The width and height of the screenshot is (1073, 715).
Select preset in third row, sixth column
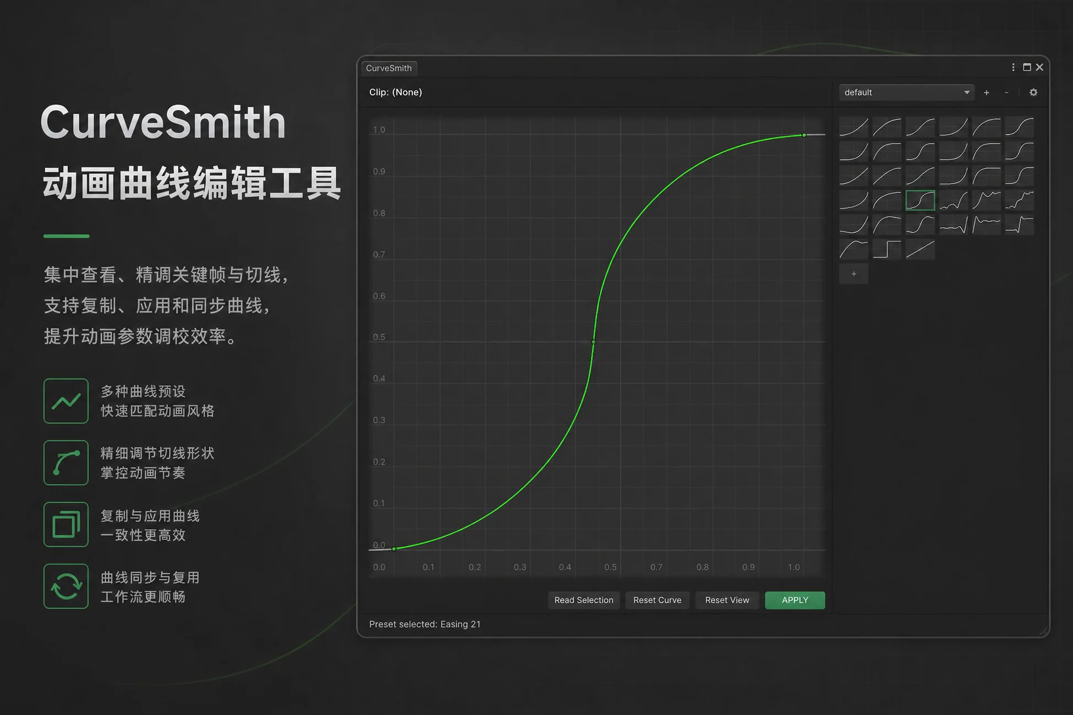click(1019, 176)
